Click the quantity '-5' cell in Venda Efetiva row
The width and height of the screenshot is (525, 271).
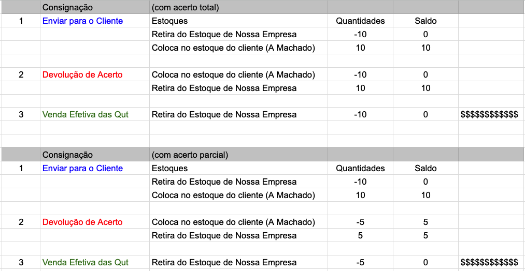[360, 262]
